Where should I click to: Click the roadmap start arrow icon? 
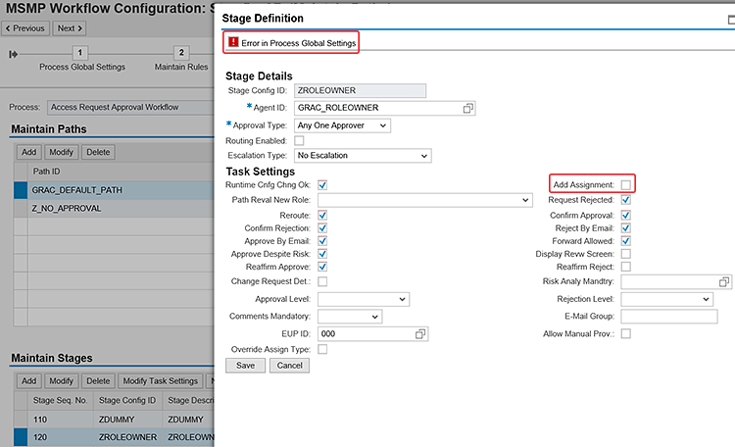tap(13, 53)
